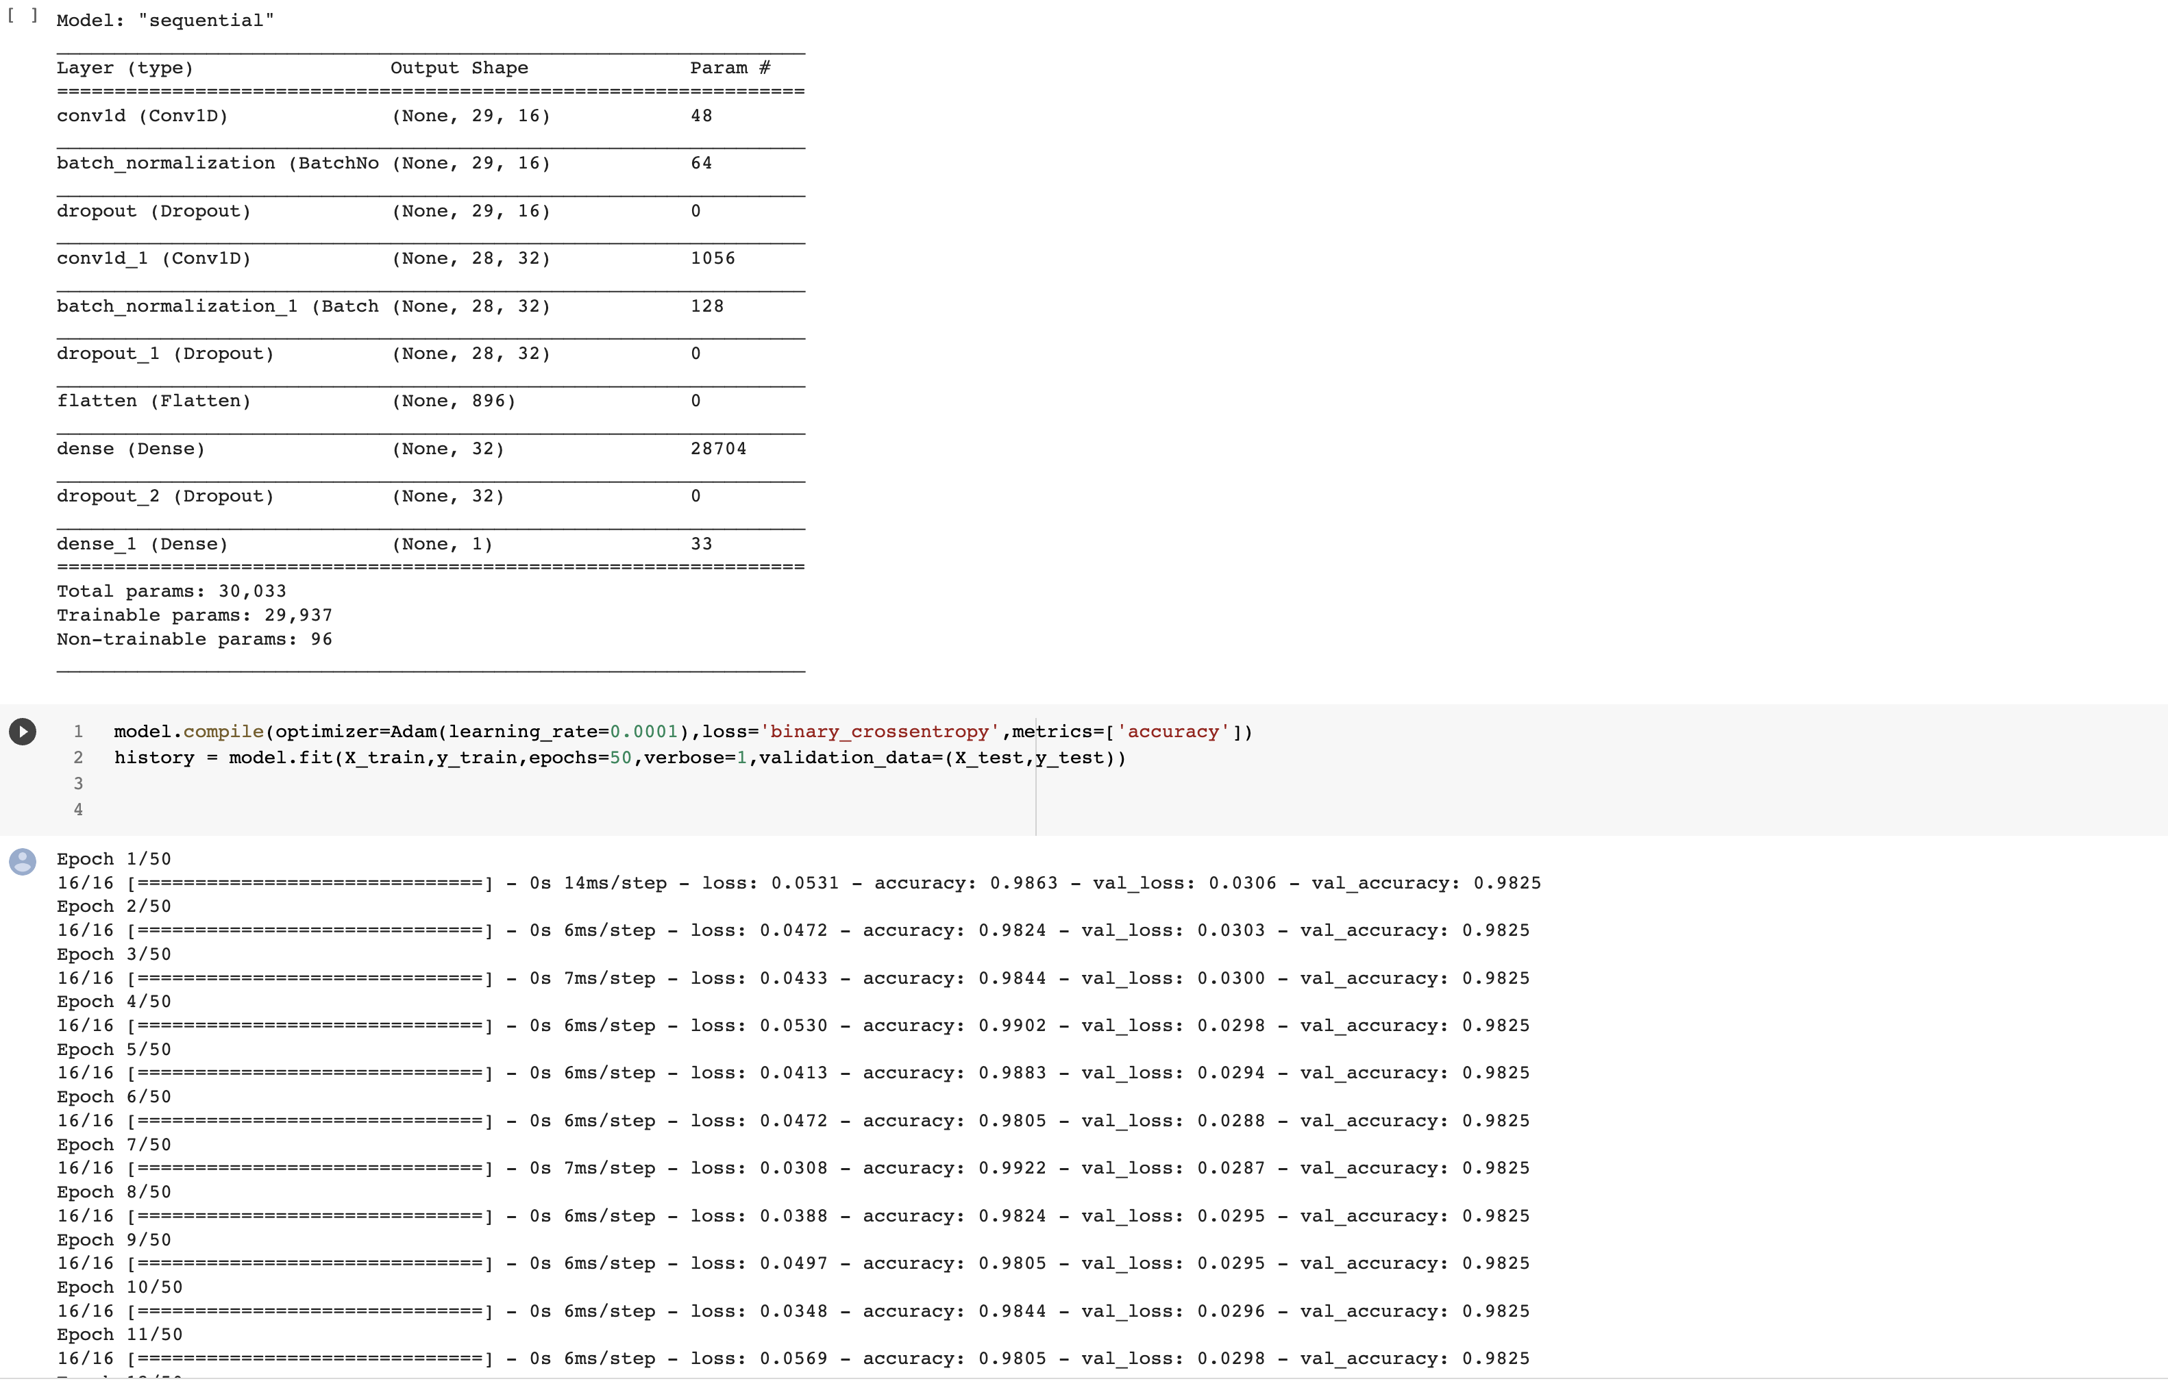Screen dimensions: 2168x1388
Task: Click the user avatar beside the output
Action: [x=23, y=863]
